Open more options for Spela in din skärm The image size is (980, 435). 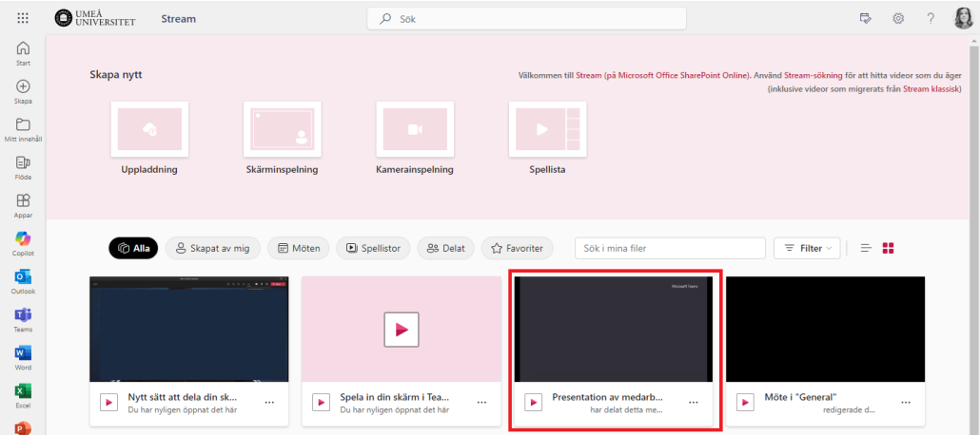click(481, 403)
